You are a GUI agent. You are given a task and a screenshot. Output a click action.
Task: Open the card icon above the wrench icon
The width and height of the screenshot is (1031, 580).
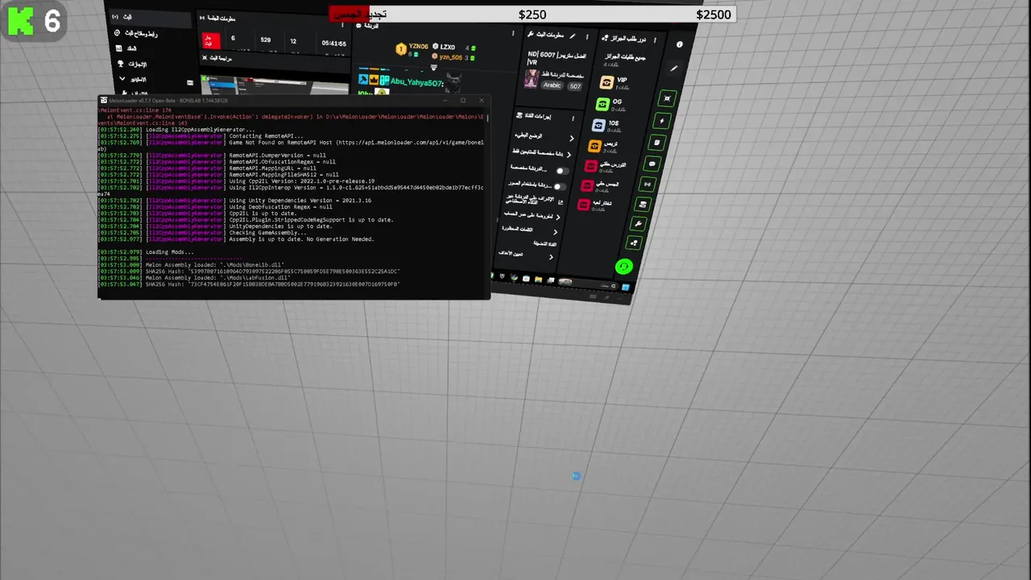(643, 205)
